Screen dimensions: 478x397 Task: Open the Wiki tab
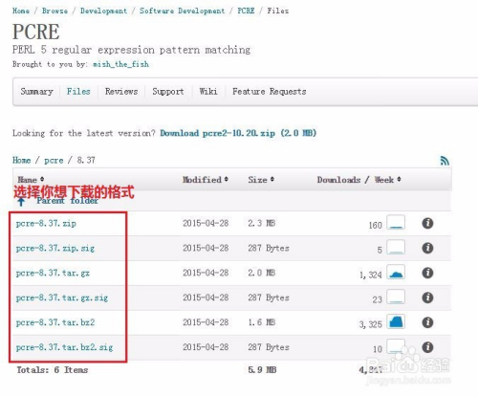pos(208,92)
